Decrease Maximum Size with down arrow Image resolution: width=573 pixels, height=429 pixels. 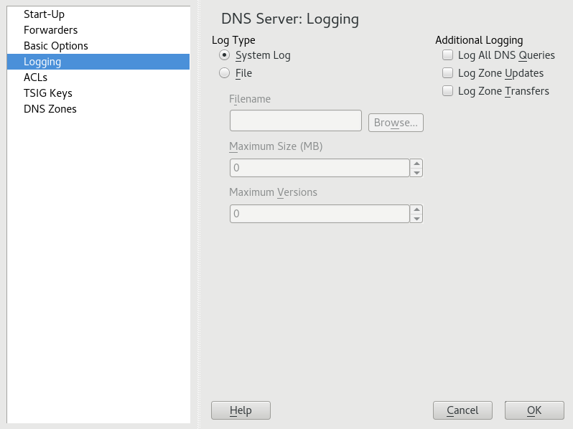click(416, 172)
